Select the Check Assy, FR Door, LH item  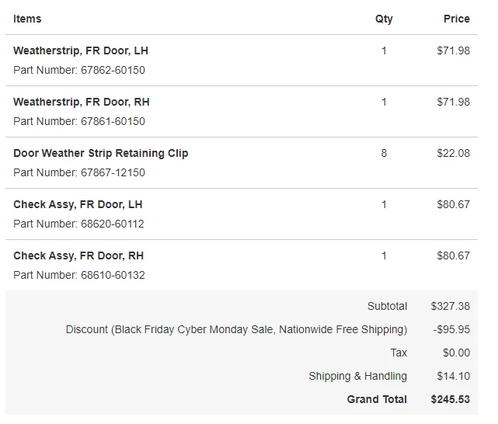coord(78,204)
